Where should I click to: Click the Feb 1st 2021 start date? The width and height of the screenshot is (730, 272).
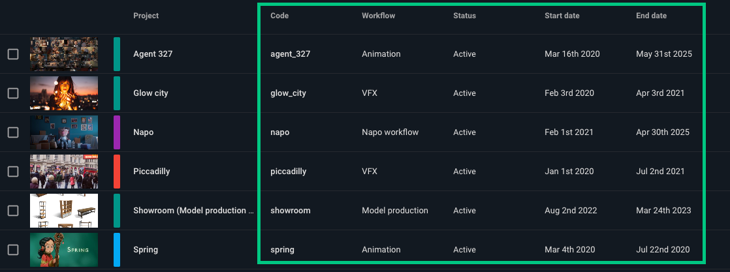coord(569,132)
